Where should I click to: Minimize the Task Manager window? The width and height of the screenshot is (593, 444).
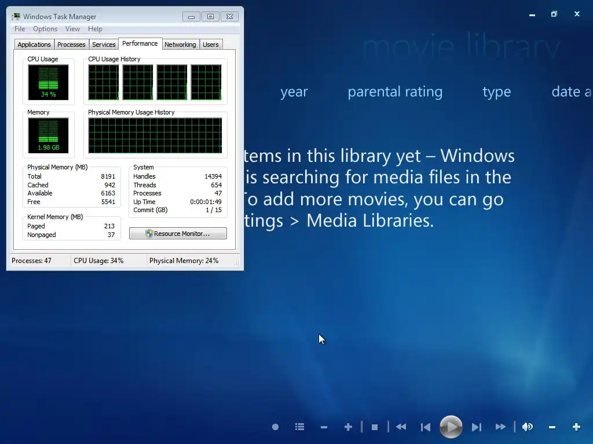click(x=191, y=17)
